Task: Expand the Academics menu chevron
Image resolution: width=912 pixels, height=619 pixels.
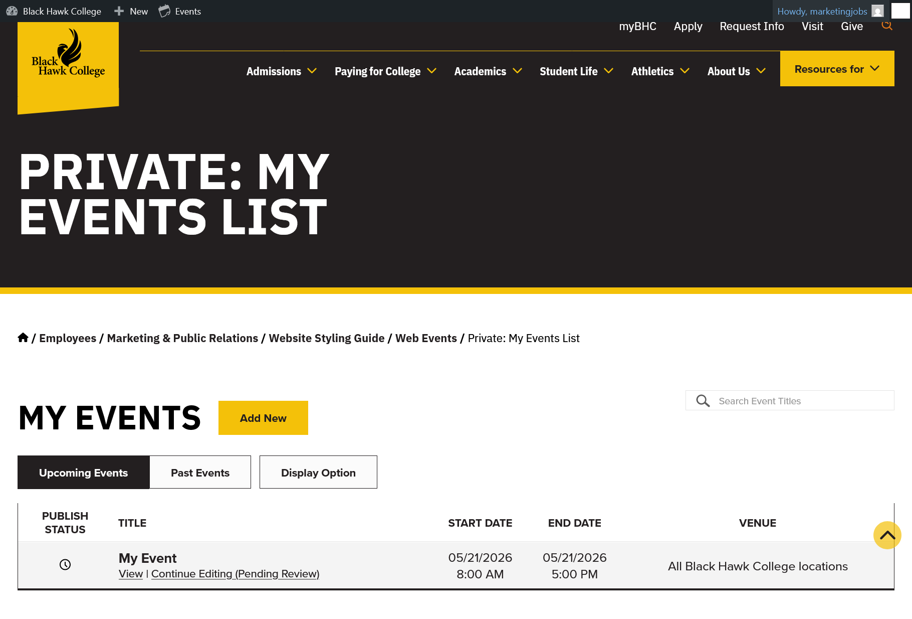Action: pyautogui.click(x=517, y=71)
